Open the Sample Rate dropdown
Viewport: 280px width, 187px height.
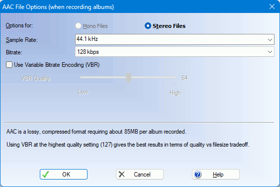pyautogui.click(x=175, y=39)
